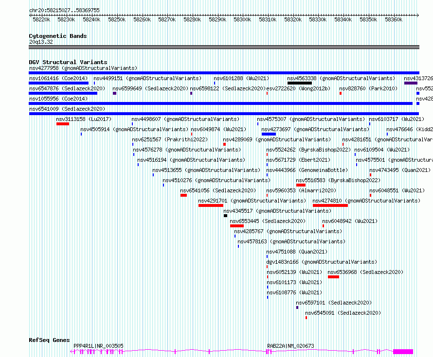Click the DGV Structural Variants track title

[x=68, y=62]
